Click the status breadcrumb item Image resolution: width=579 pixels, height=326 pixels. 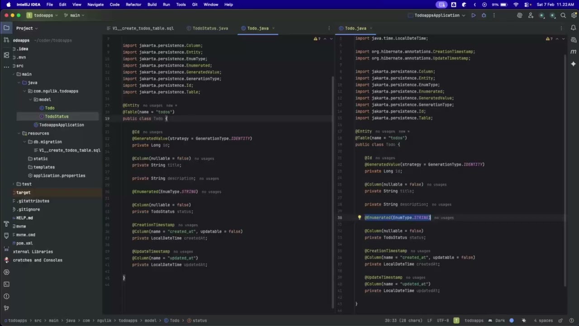tap(197, 321)
